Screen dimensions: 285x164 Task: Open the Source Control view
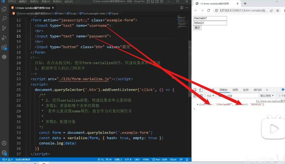click(x=4, y=28)
